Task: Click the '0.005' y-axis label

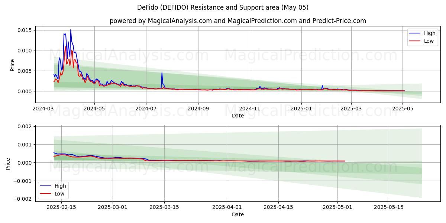Action: tap(25, 71)
